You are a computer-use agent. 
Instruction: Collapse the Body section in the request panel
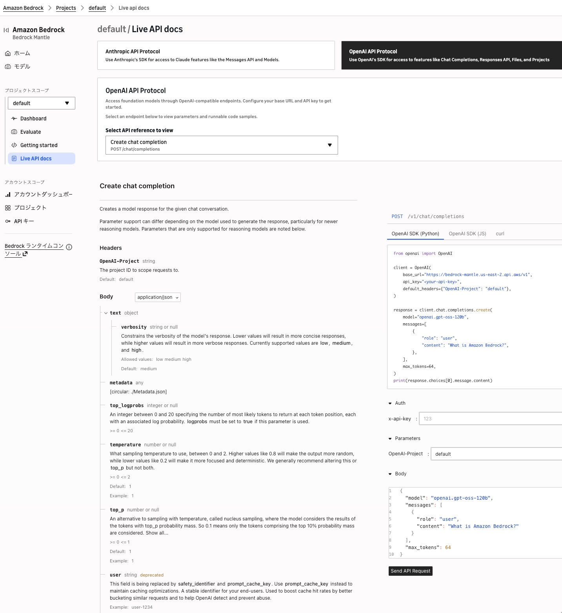tap(390, 474)
